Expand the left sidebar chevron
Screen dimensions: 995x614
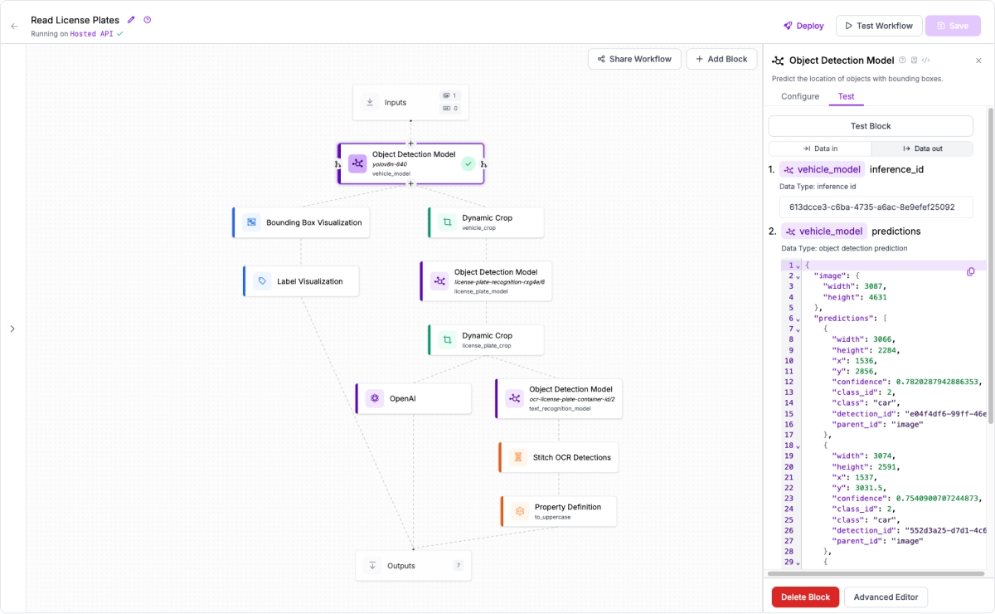coord(12,329)
